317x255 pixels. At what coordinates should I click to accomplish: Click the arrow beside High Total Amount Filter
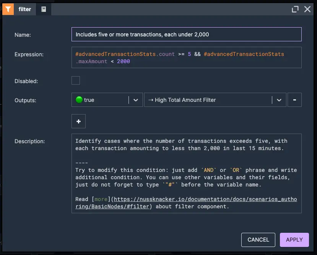(x=151, y=100)
